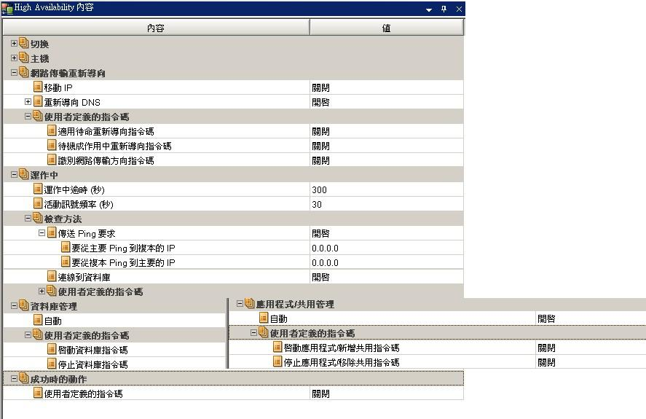Viewport: 646px width, 419px height.
Task: Click 識別網路傳輸方向指令碼 value 關閉
Action: click(x=320, y=160)
